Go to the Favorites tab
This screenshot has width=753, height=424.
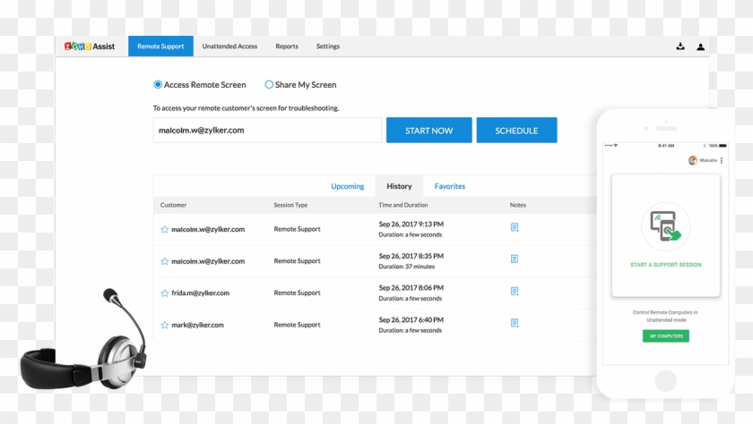pos(450,186)
